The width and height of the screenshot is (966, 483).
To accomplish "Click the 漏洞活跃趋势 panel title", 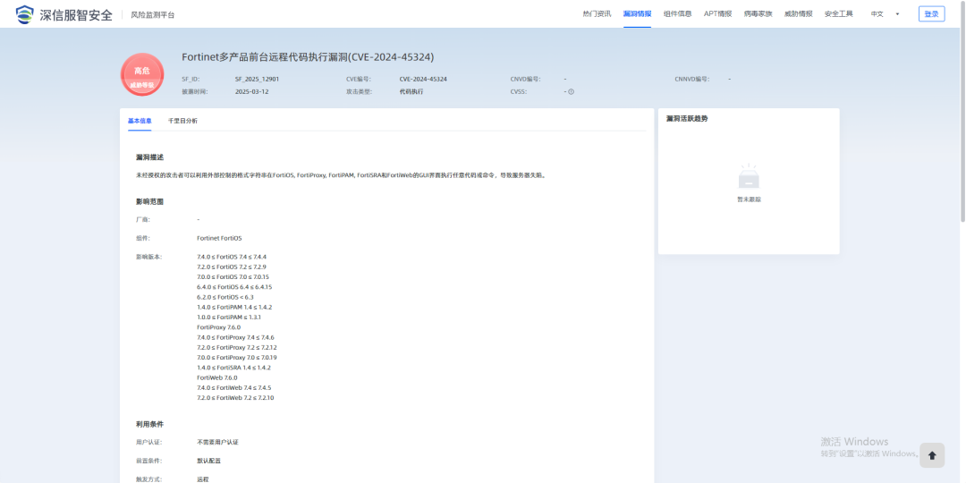I will 687,119.
